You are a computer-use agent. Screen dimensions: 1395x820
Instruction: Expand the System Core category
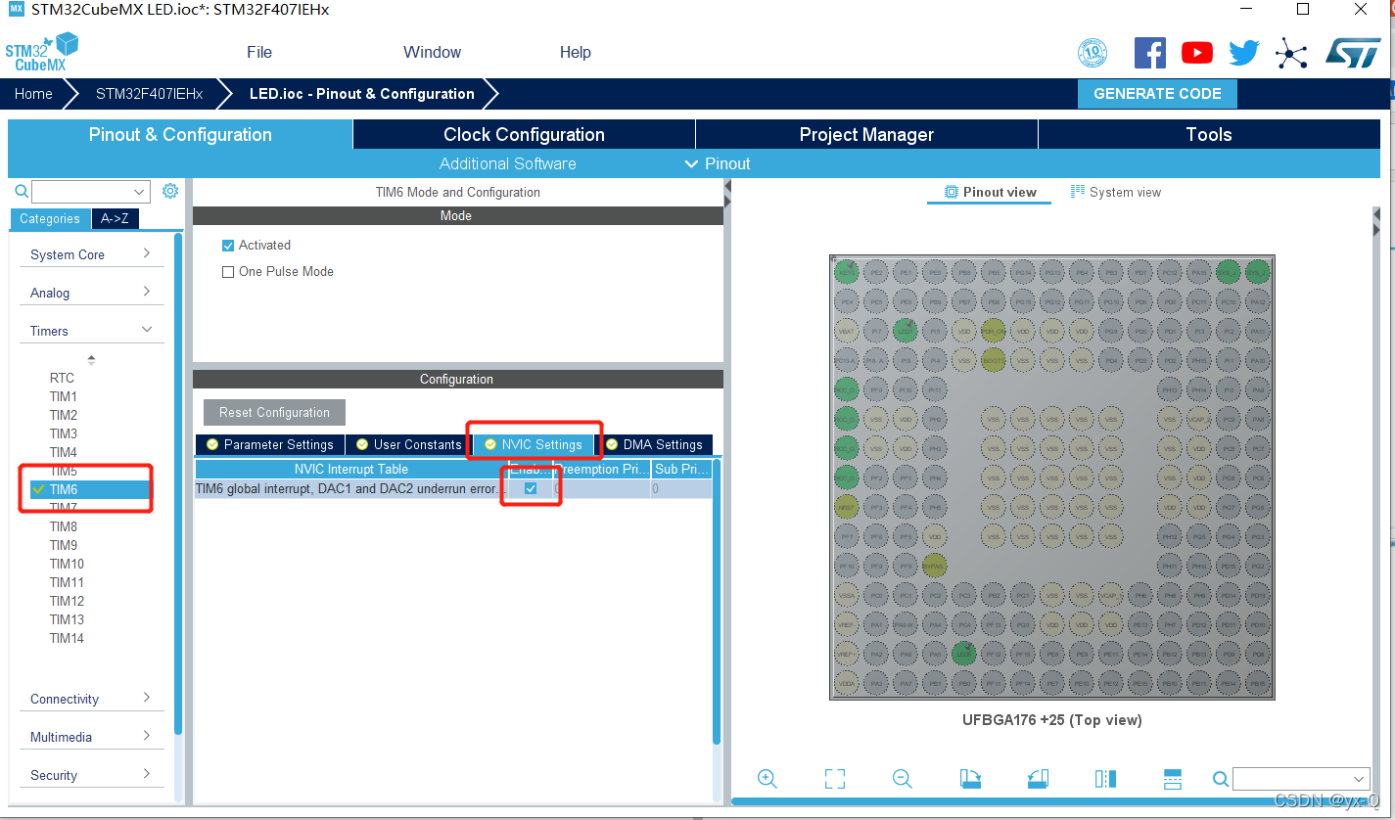click(91, 254)
